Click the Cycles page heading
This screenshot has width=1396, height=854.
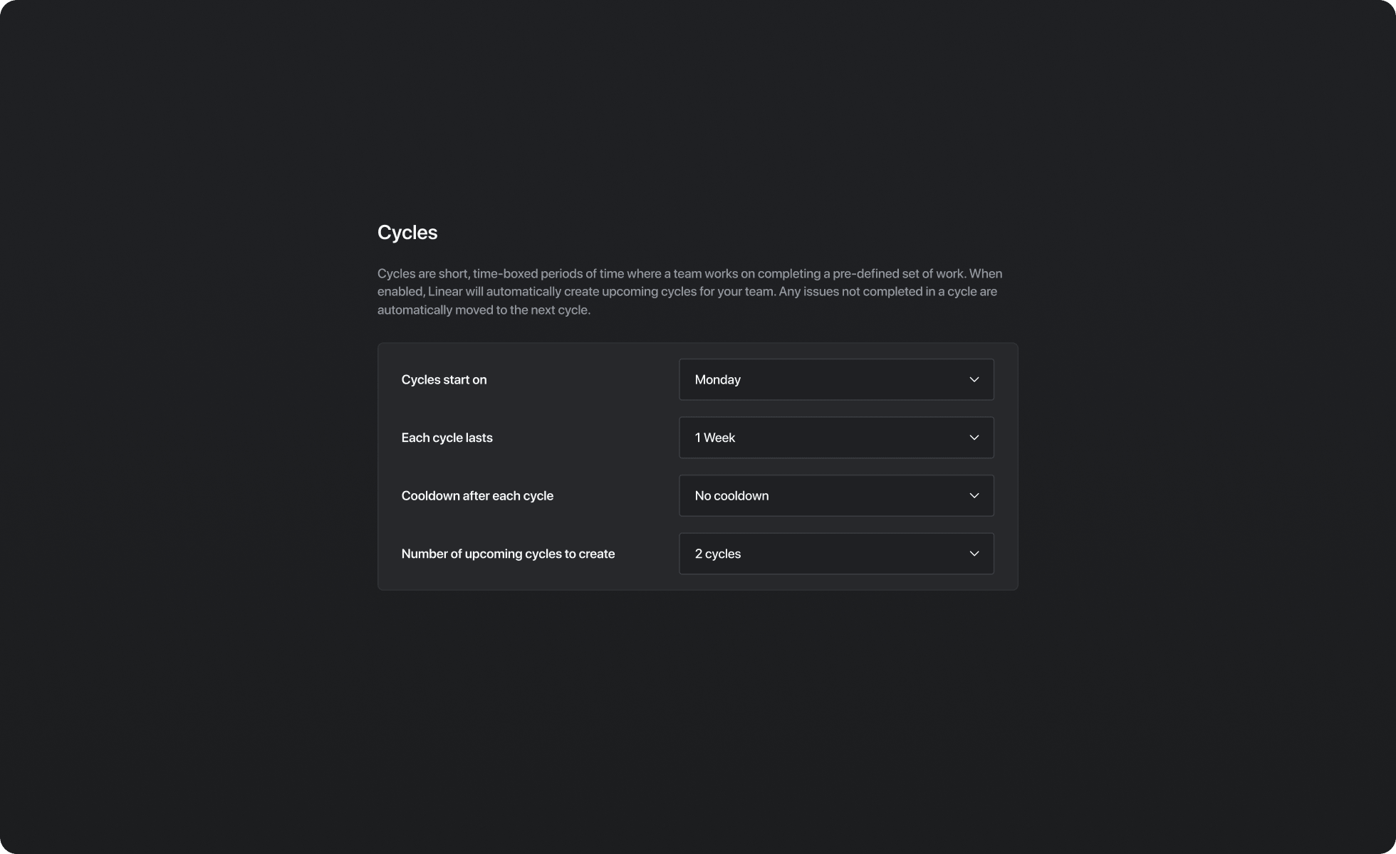(407, 233)
